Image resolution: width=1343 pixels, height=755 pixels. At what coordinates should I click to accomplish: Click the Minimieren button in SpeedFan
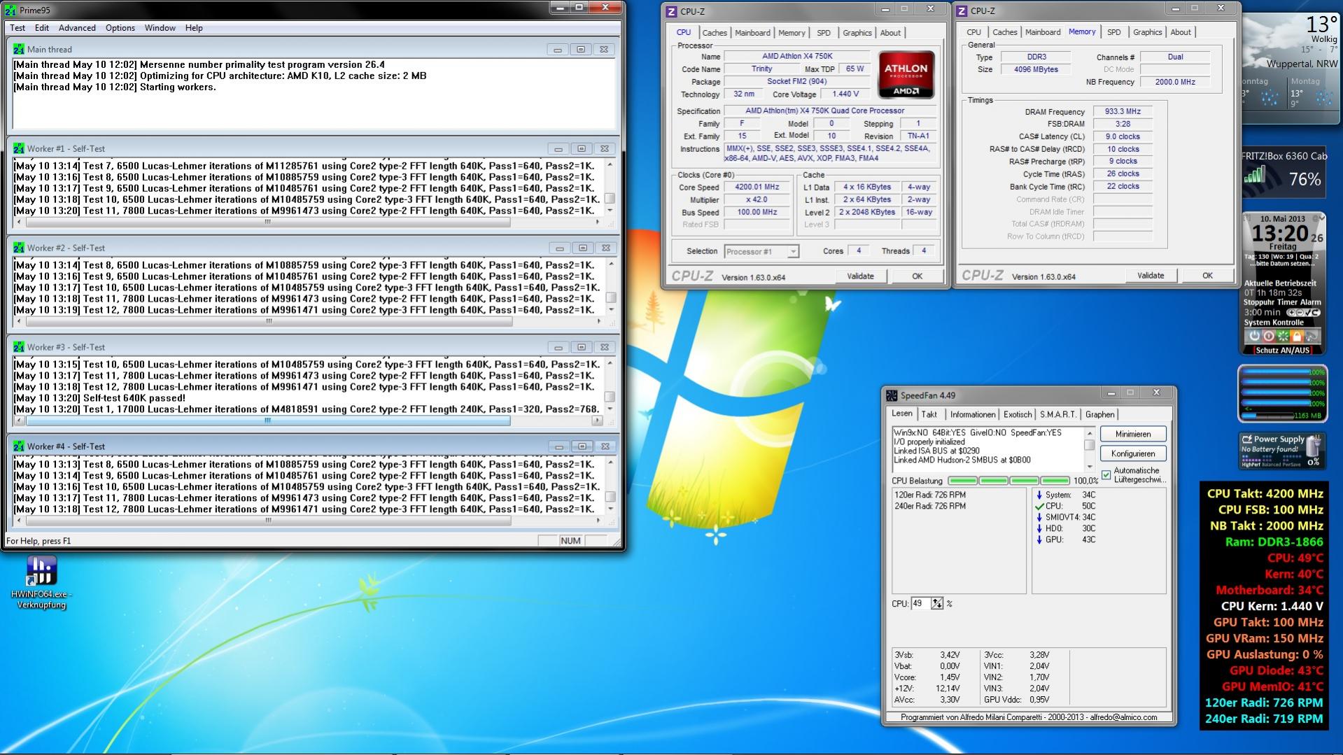point(1133,435)
